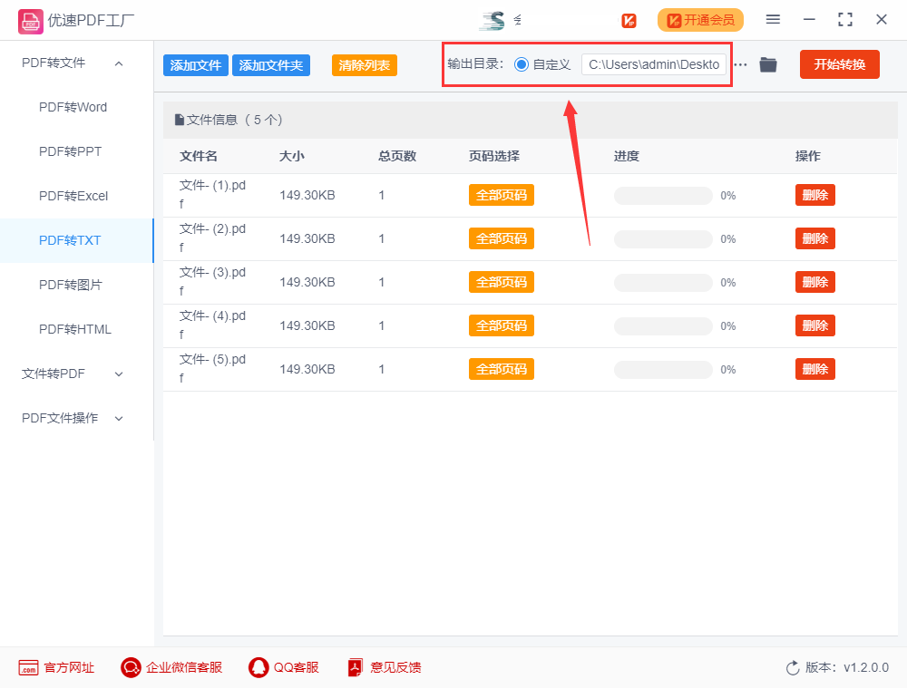Image resolution: width=907 pixels, height=689 pixels.
Task: Click the S sync logo icon in title bar
Action: [x=493, y=20]
